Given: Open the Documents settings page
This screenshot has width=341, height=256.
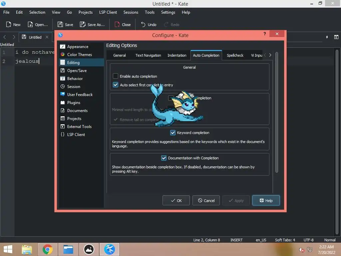Looking at the screenshot, I should (81, 111).
